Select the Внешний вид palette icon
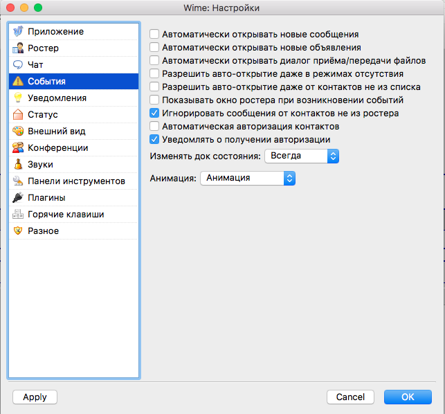Image resolution: width=445 pixels, height=414 pixels. point(18,132)
